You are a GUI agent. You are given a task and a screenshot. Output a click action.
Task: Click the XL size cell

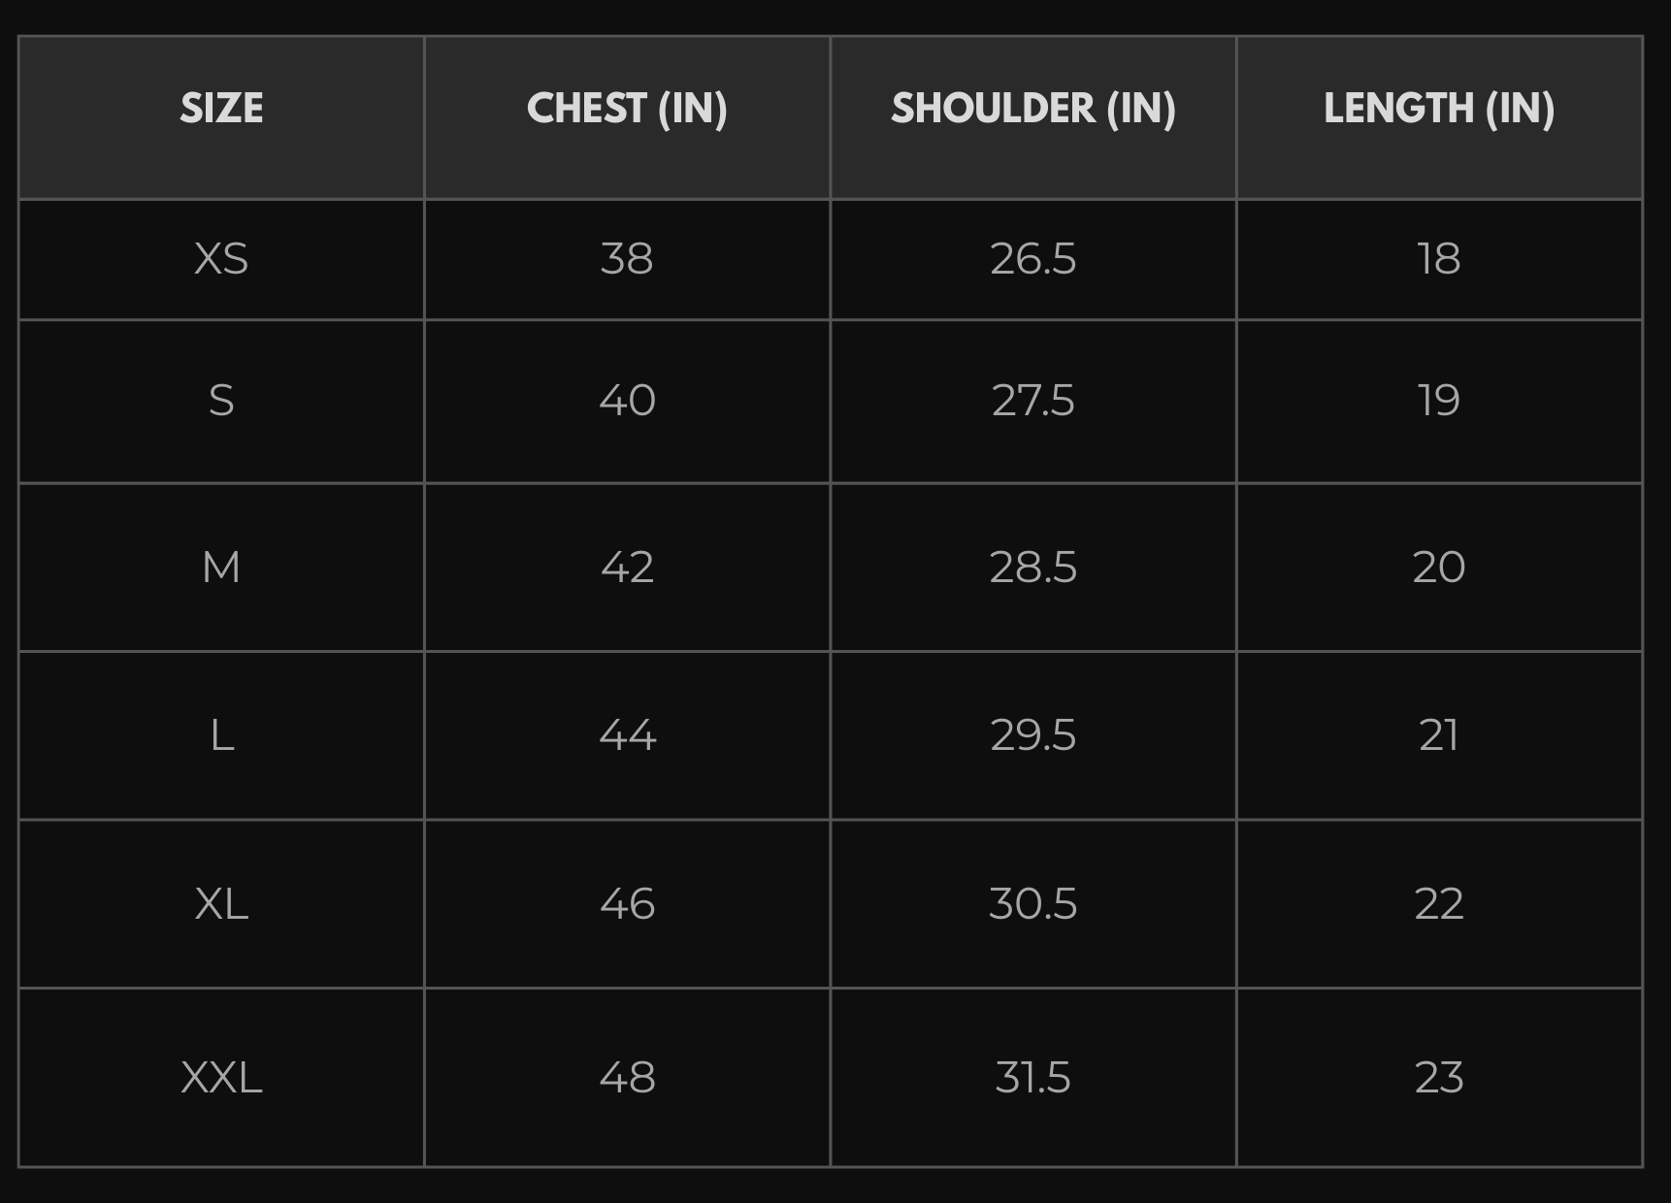coord(221,904)
